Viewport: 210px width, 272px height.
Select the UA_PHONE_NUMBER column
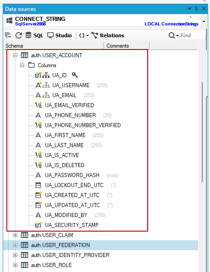pyautogui.click(x=70, y=115)
